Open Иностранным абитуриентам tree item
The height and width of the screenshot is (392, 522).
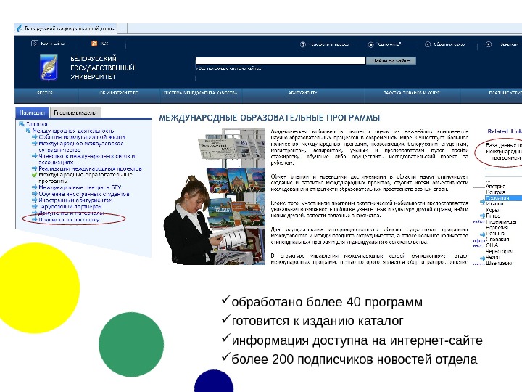pyautogui.click(x=75, y=200)
